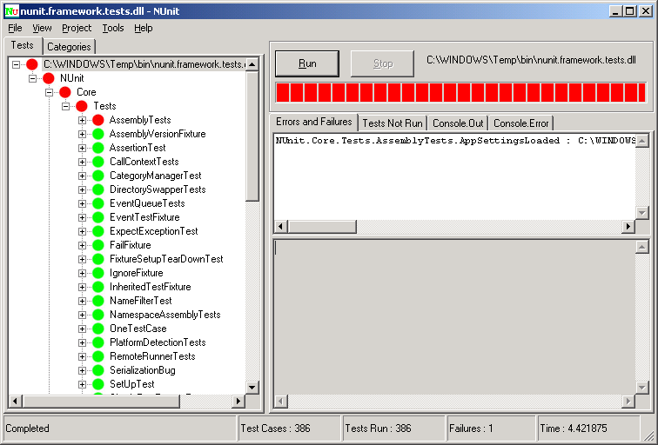Click the Run button
658x445 pixels.
click(307, 63)
